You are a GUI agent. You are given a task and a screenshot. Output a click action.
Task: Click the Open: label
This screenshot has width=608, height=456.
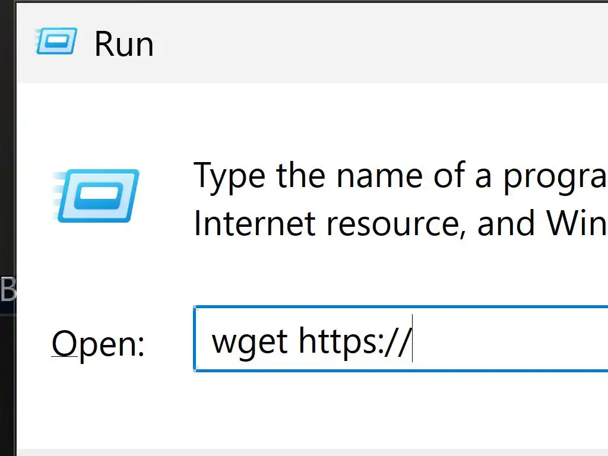coord(98,344)
